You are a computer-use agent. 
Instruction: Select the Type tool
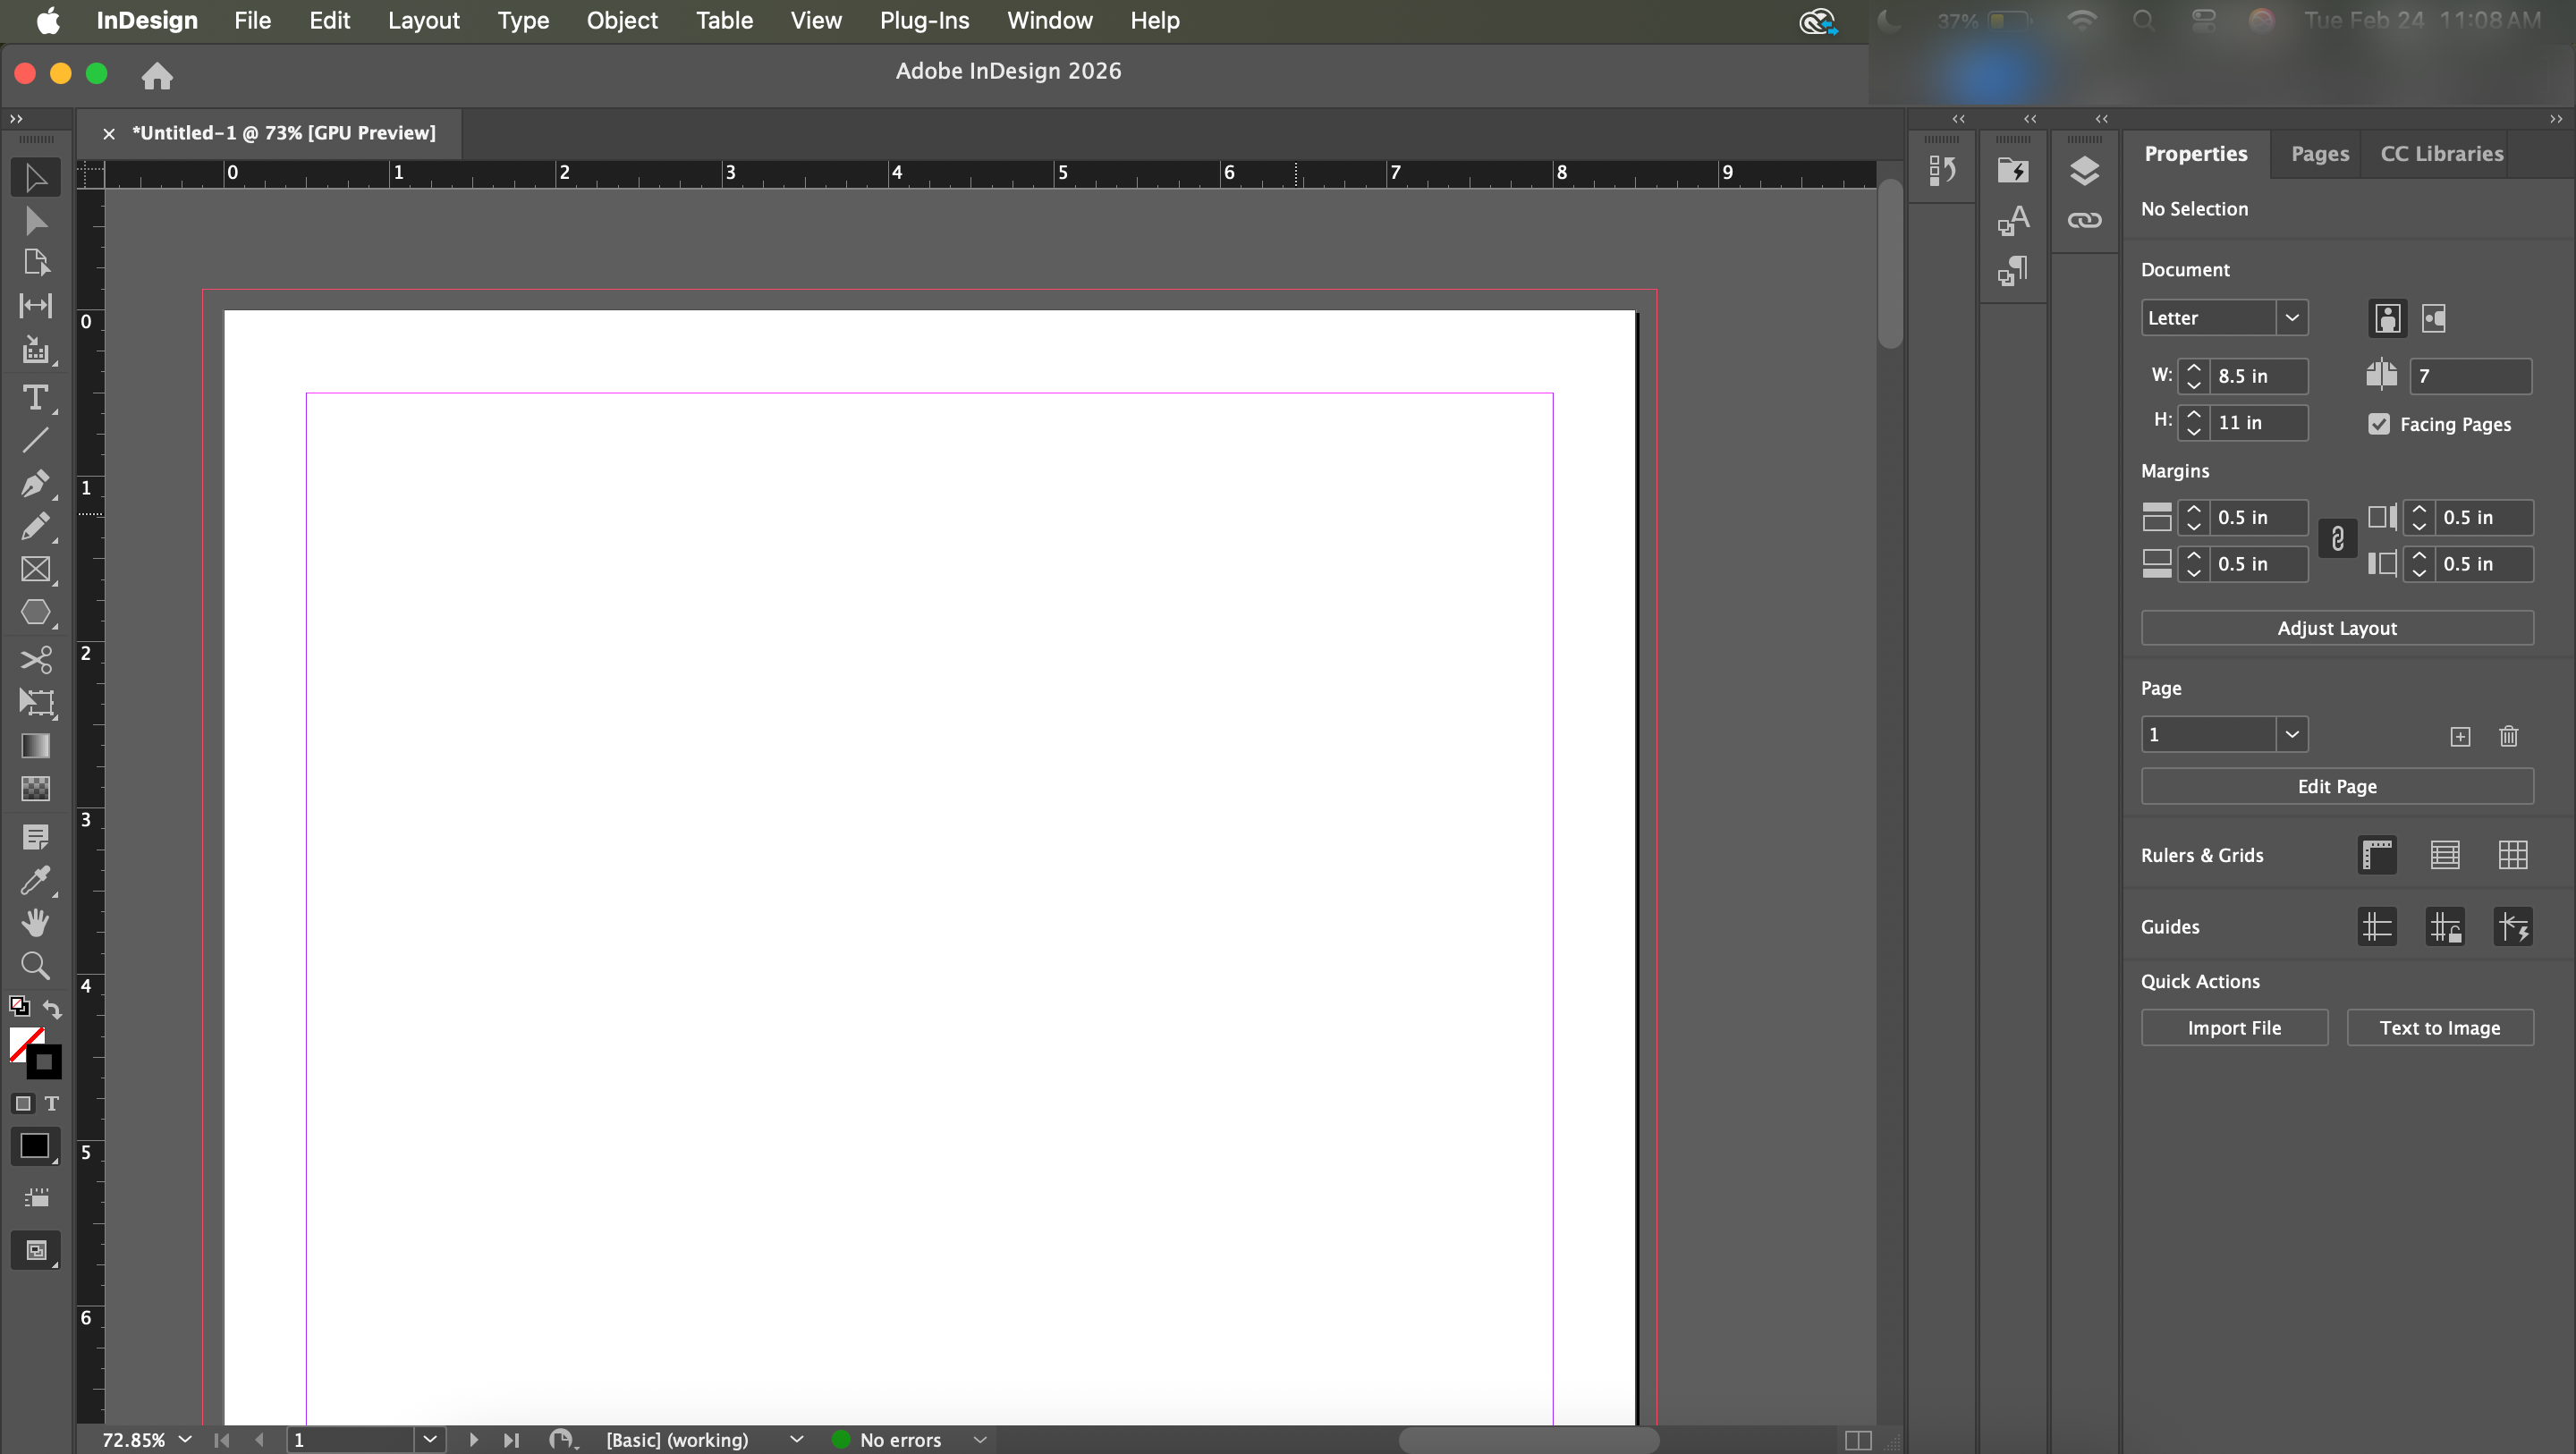(35, 398)
